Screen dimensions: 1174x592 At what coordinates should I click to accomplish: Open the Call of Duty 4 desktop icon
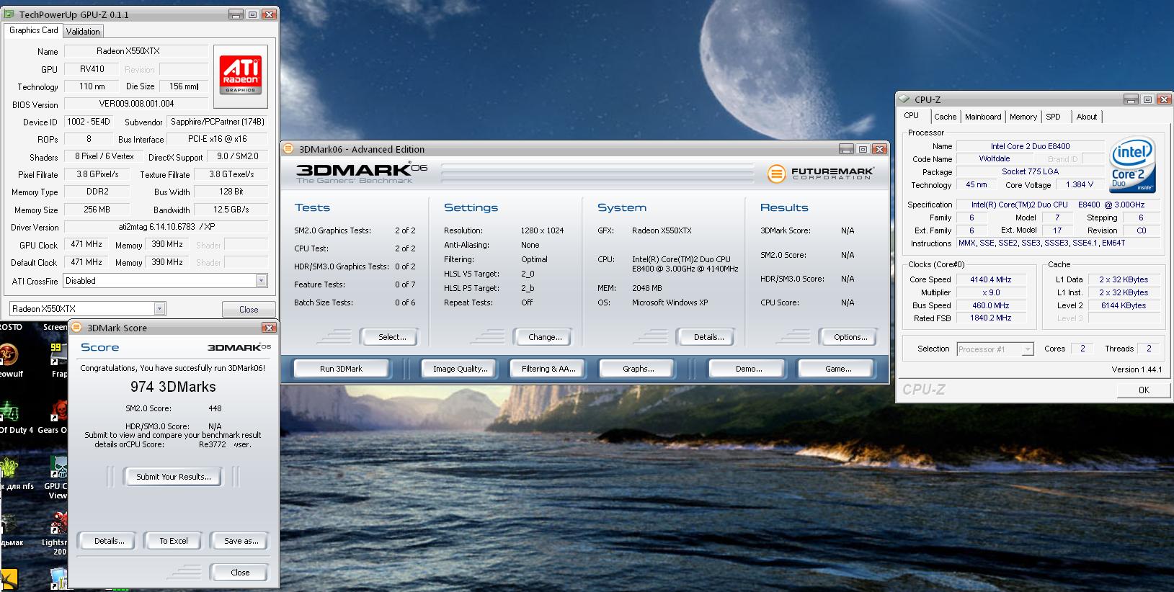pyautogui.click(x=13, y=416)
